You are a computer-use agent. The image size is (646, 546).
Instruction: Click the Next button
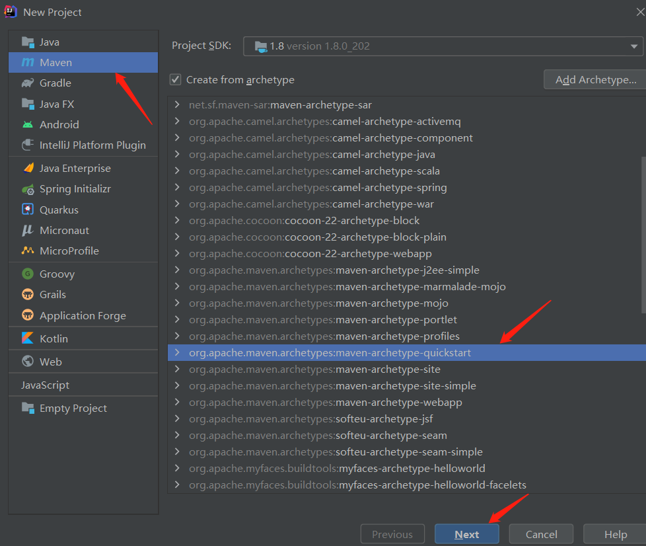click(467, 535)
